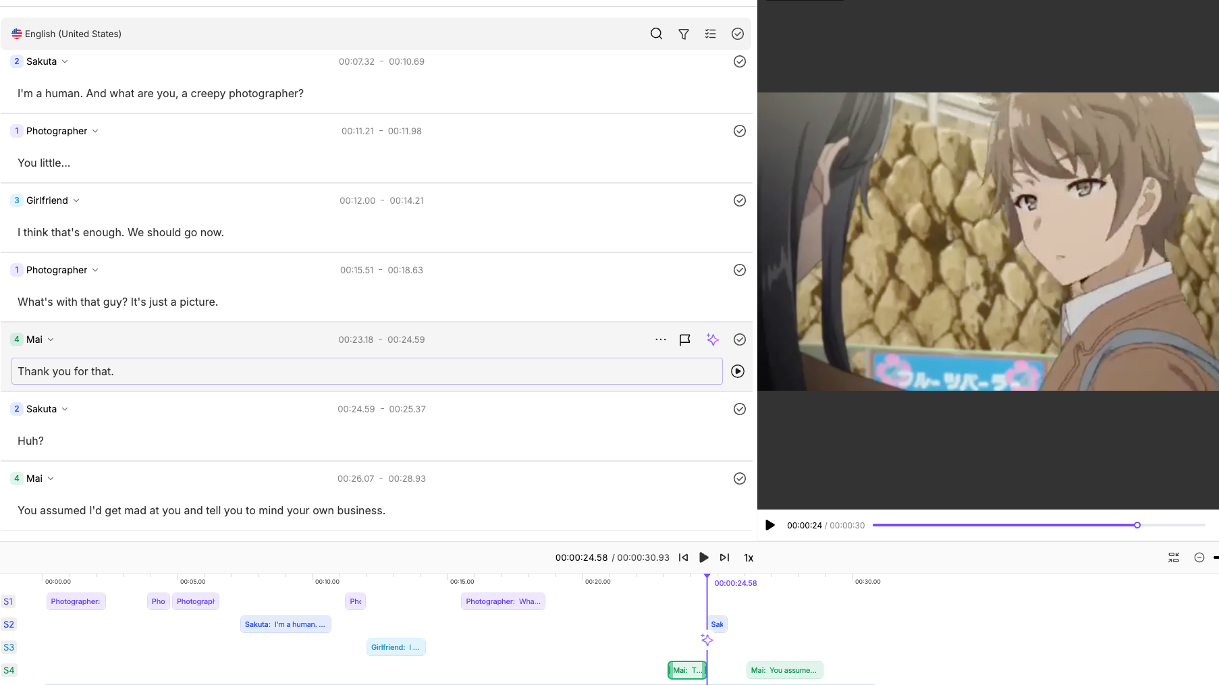This screenshot has width=1219, height=685.
Task: Select 'Photographer: Wha...' timeline clip
Action: pos(503,601)
